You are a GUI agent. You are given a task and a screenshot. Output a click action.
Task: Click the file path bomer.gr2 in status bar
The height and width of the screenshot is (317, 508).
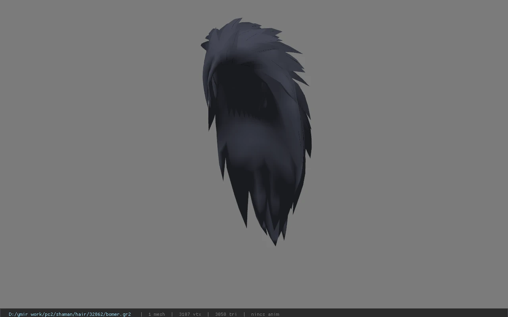[70, 314]
